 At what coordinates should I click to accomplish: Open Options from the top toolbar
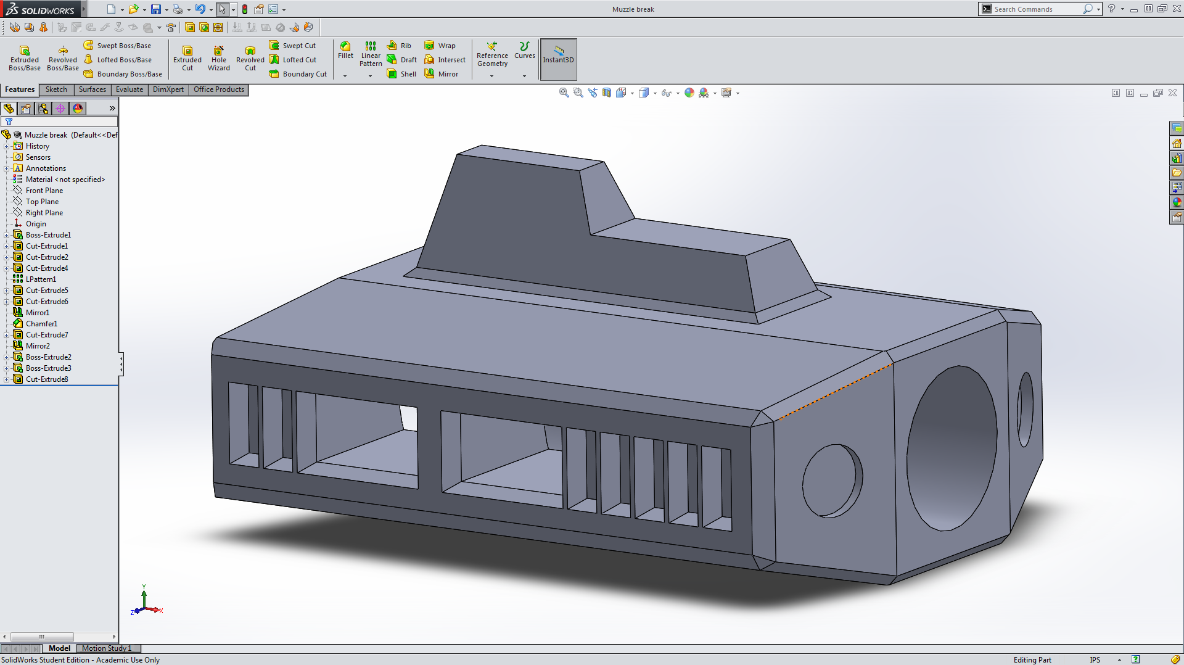click(273, 9)
